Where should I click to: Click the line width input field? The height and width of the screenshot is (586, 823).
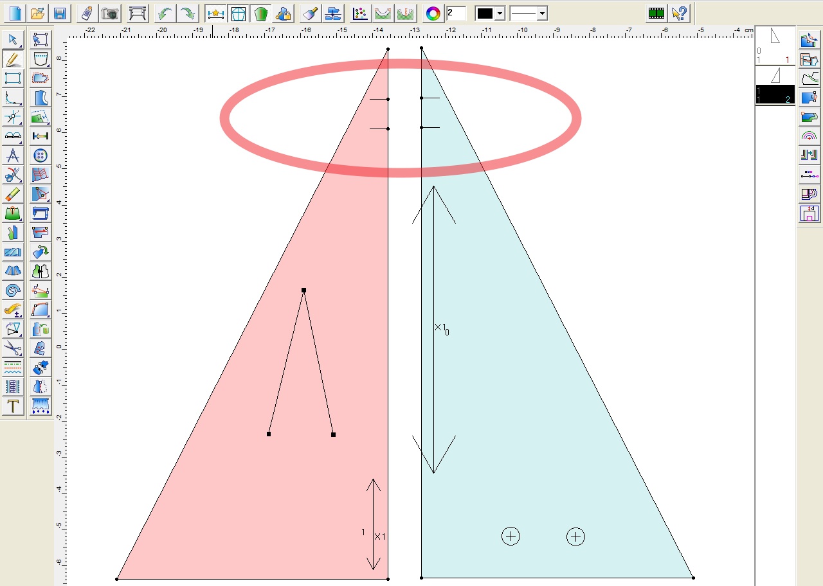(456, 13)
